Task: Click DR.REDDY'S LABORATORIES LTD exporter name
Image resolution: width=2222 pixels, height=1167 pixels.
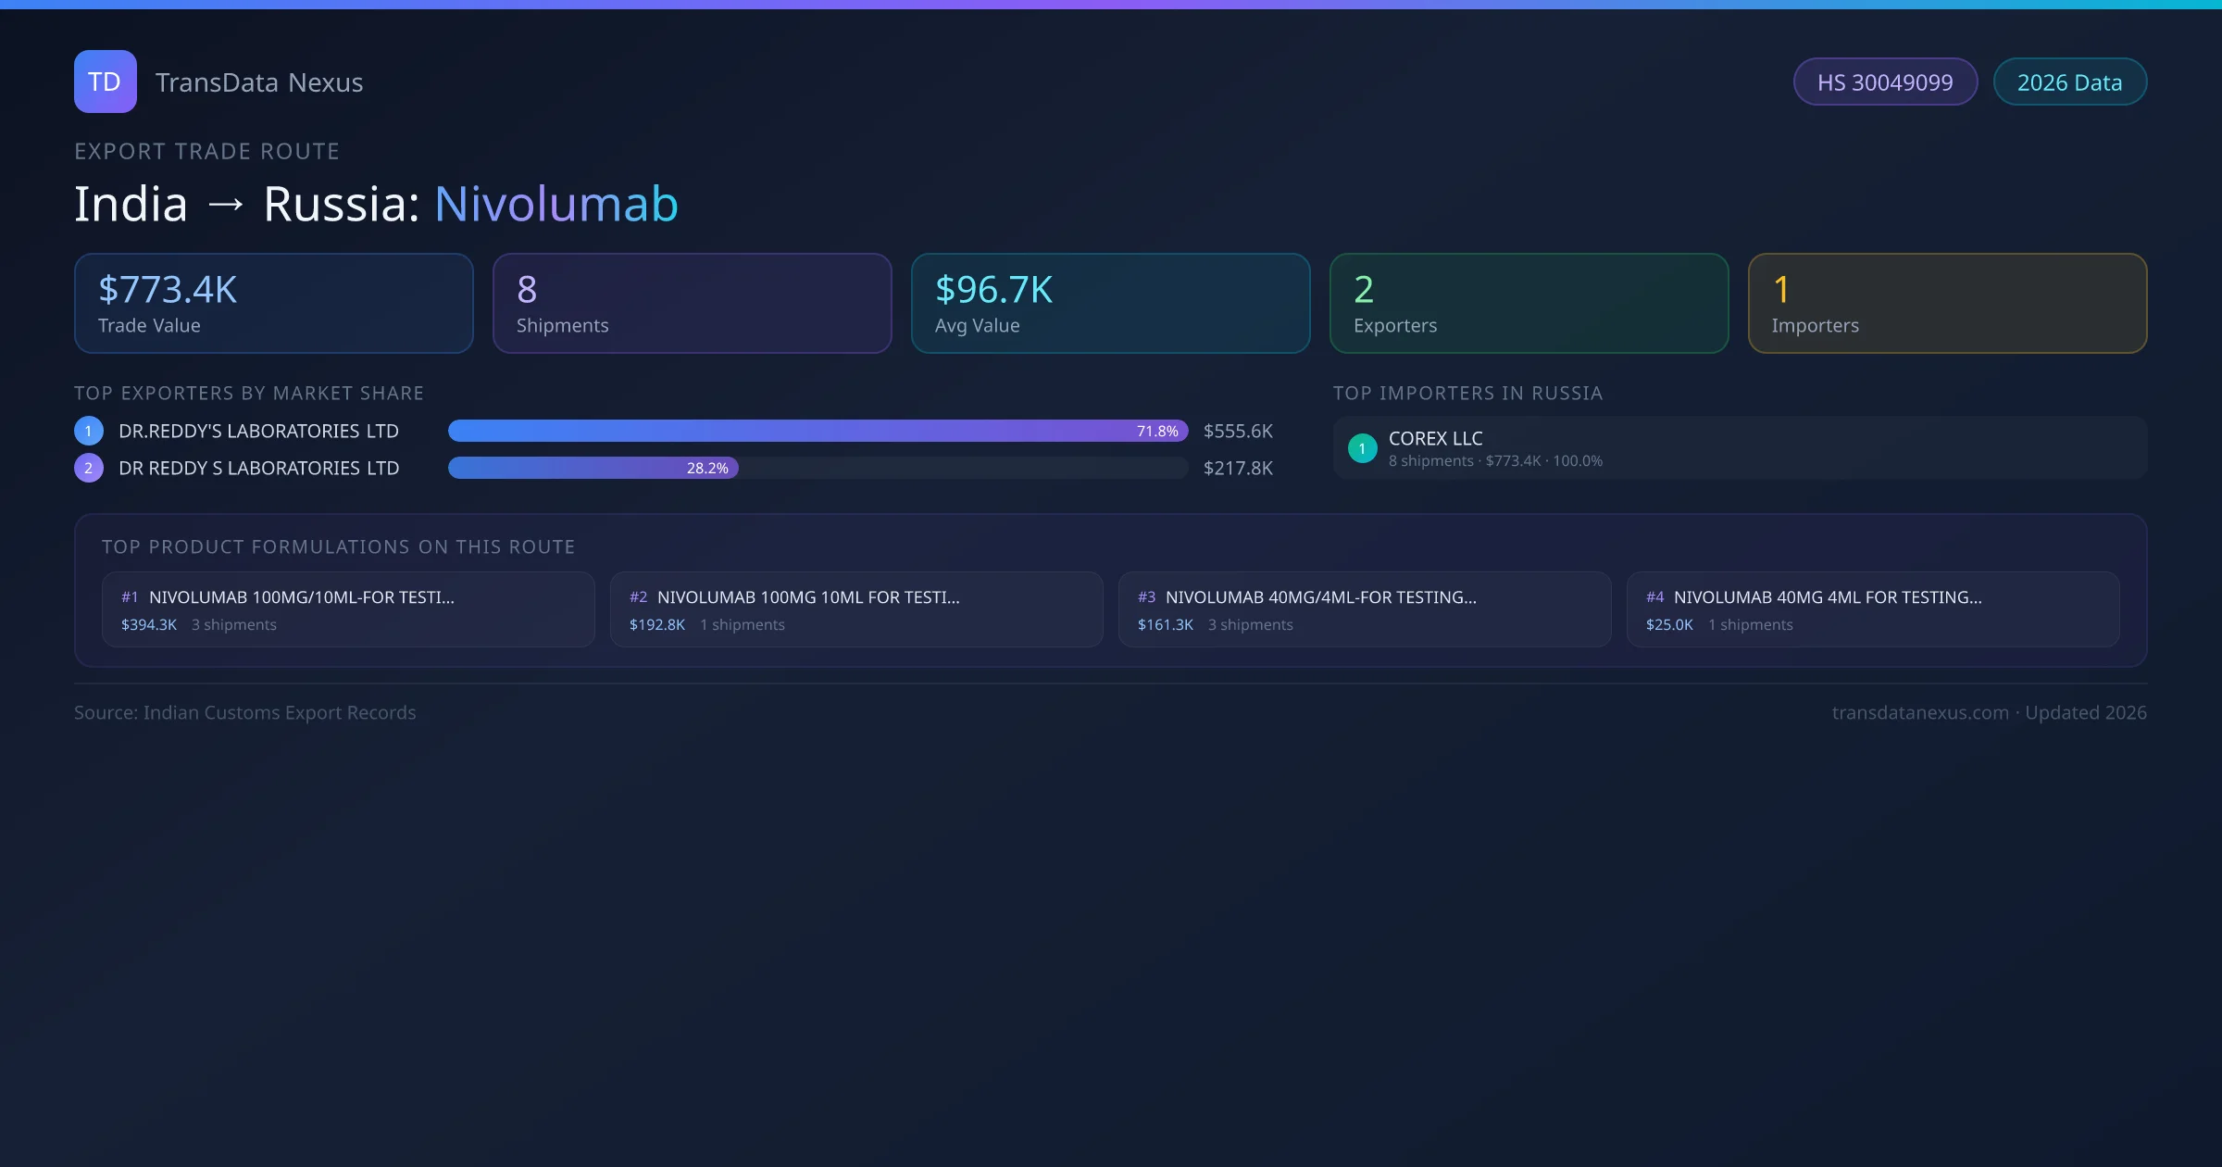Action: pos(258,431)
